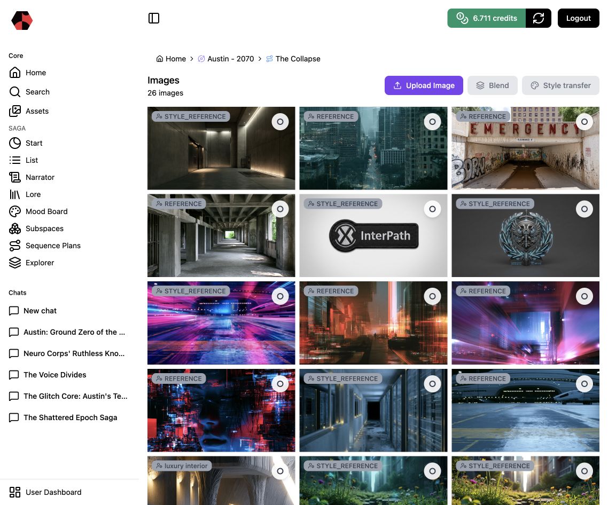Select the orange glitch city image
The image size is (608, 505).
[432, 296]
